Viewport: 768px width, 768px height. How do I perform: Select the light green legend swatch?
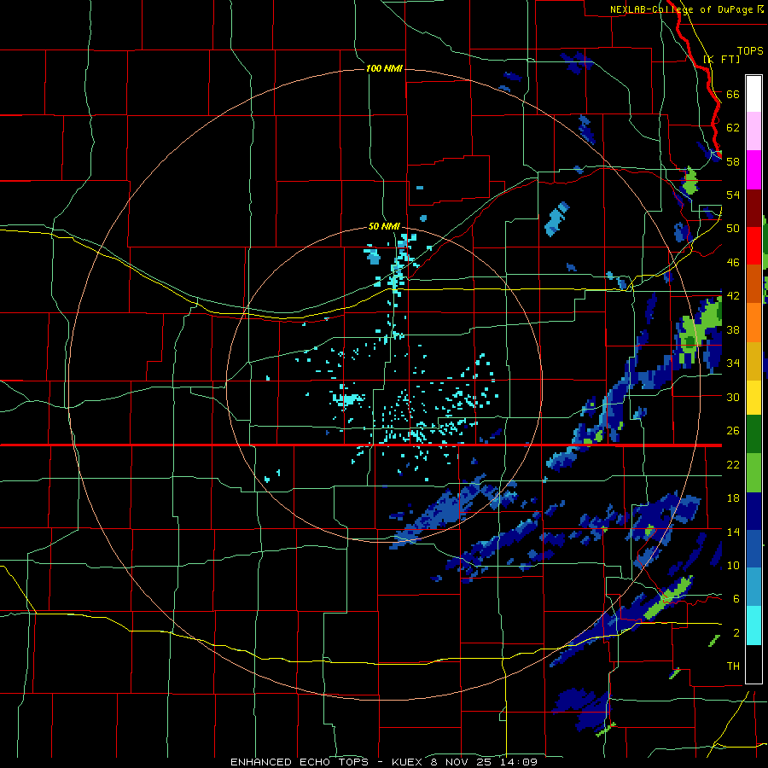tap(753, 473)
